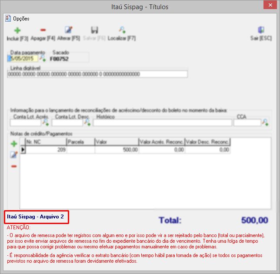
Task: Click the Incluir [F3] add icon
Action: 17,30
